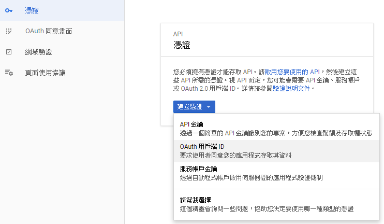The height and width of the screenshot is (224, 384).
Task: Choose 服務帳戶金鑰 from the menu
Action: point(276,173)
